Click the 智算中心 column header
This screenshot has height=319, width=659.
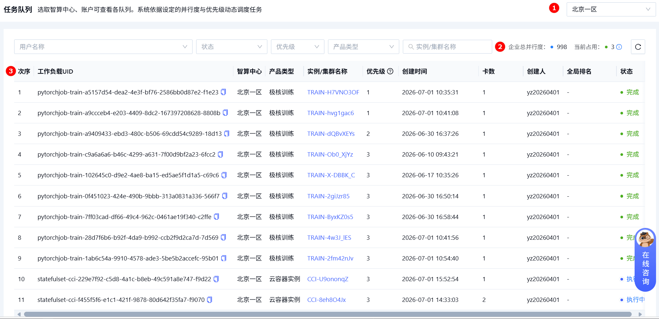coord(249,71)
